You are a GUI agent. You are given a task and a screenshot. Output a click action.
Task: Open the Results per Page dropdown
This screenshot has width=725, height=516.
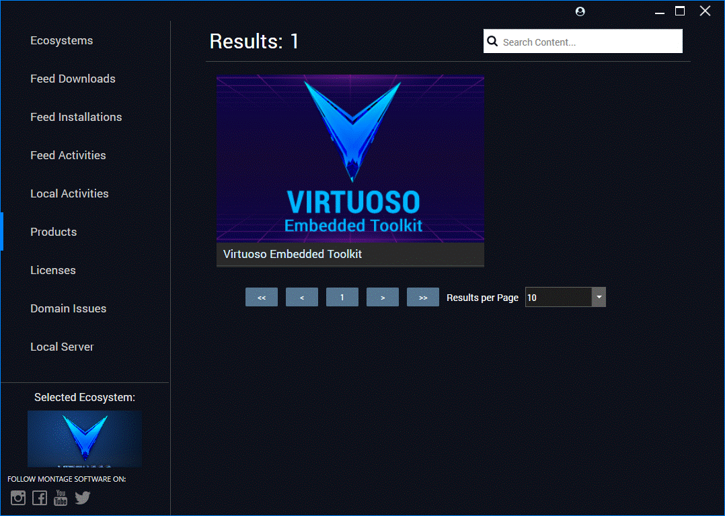point(599,296)
